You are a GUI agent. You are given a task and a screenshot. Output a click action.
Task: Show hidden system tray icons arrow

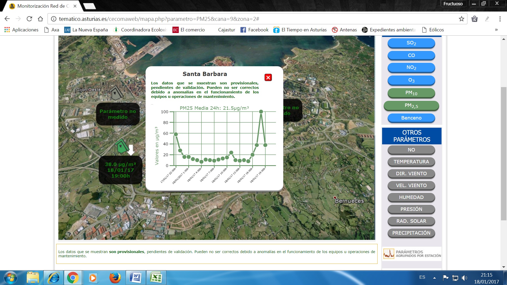tap(434, 278)
